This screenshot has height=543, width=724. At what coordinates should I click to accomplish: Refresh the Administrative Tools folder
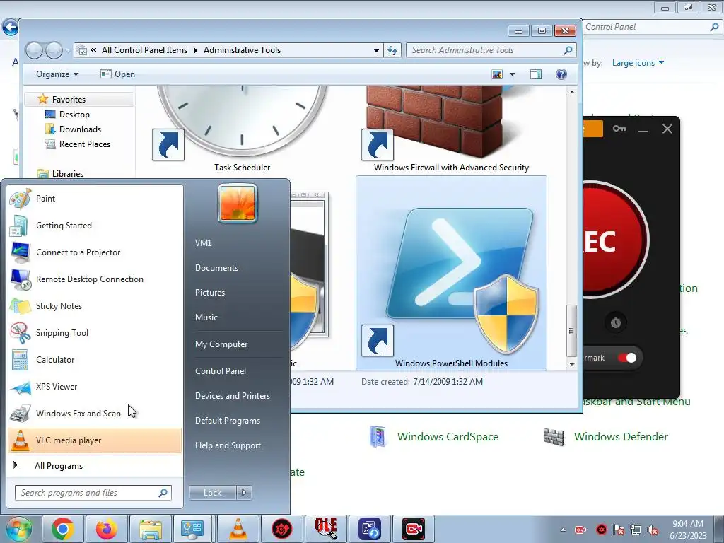click(392, 50)
